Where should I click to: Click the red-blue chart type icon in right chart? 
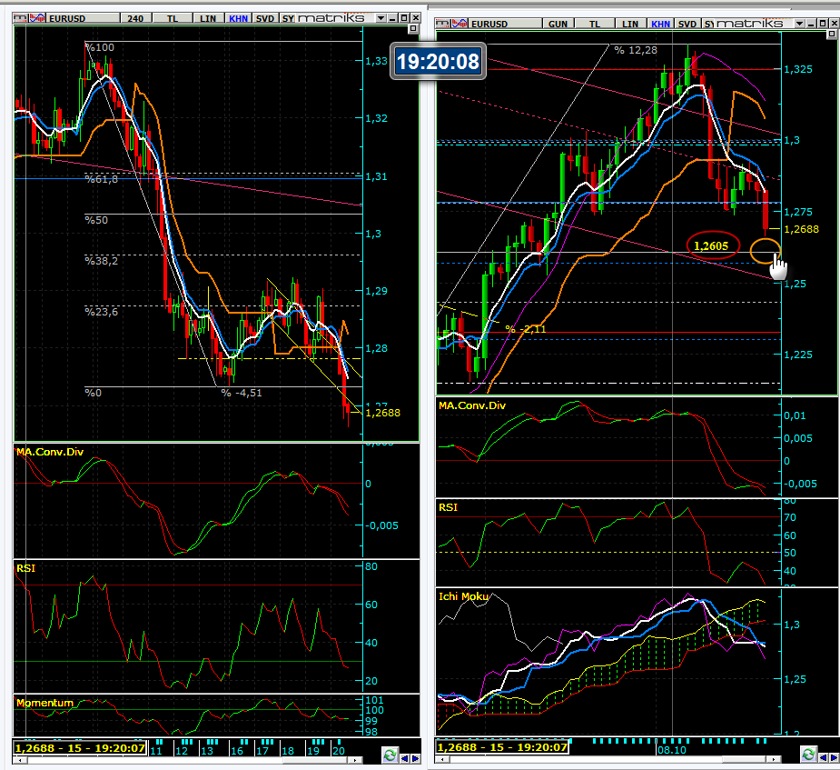(x=458, y=24)
